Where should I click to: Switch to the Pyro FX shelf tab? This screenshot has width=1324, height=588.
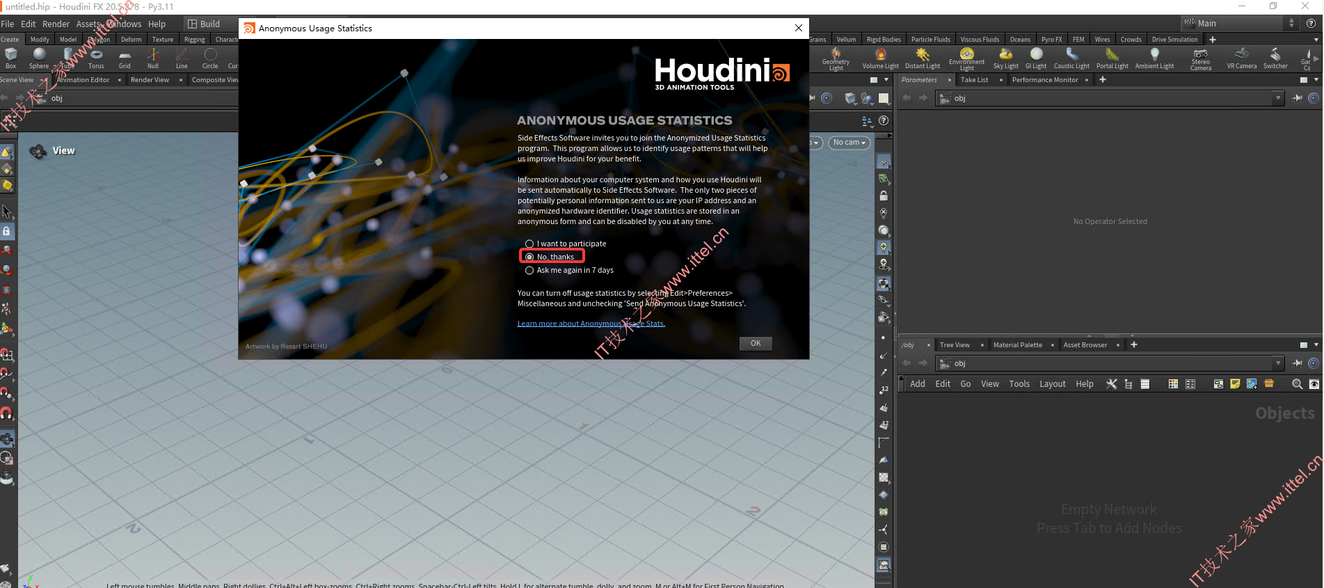(1051, 40)
